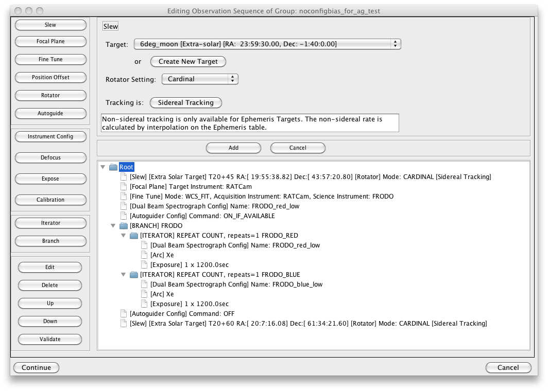Collapse the Root tree node
The width and height of the screenshot is (548, 391).
pos(103,167)
